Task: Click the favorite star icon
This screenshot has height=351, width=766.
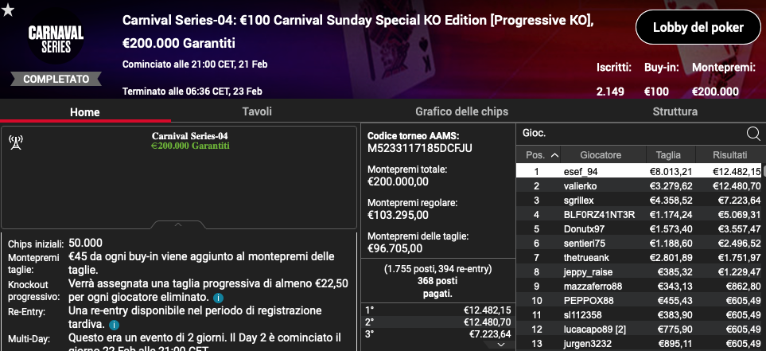Action: point(8,10)
